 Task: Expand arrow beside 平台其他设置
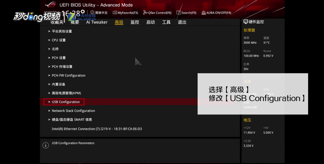[49, 31]
